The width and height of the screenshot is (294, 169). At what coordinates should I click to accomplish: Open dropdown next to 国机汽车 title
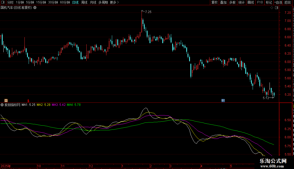(35, 8)
